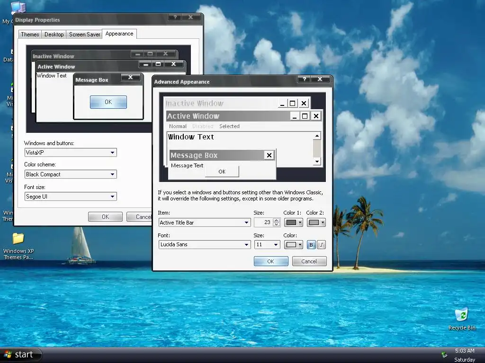Click the item Size field showing 23
485x363 pixels.
263,223
